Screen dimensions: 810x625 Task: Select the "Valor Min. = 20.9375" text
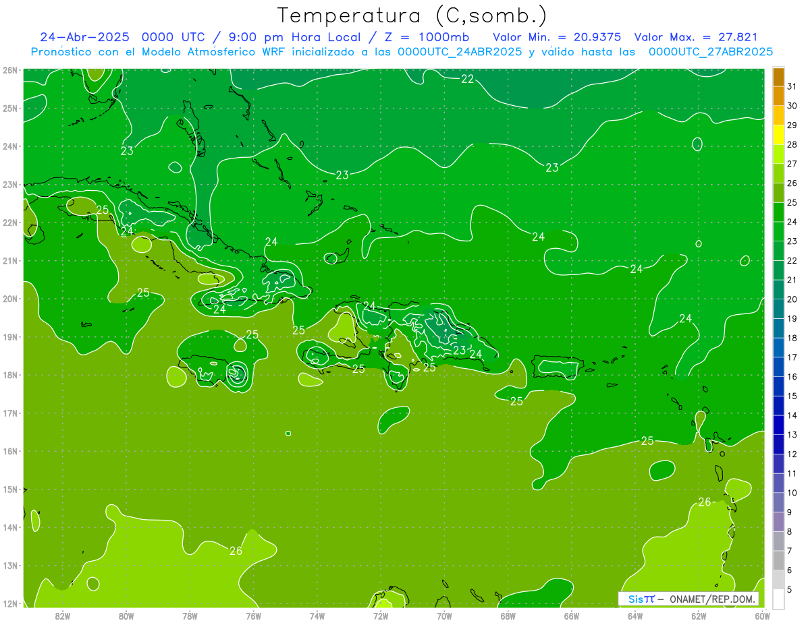(557, 37)
